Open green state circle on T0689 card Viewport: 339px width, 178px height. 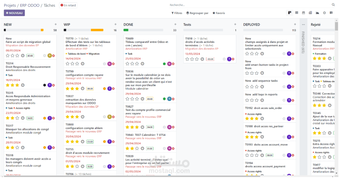(164, 64)
